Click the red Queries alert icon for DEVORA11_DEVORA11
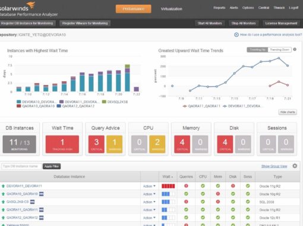Viewport: 303px width, 226px height. 186,186
